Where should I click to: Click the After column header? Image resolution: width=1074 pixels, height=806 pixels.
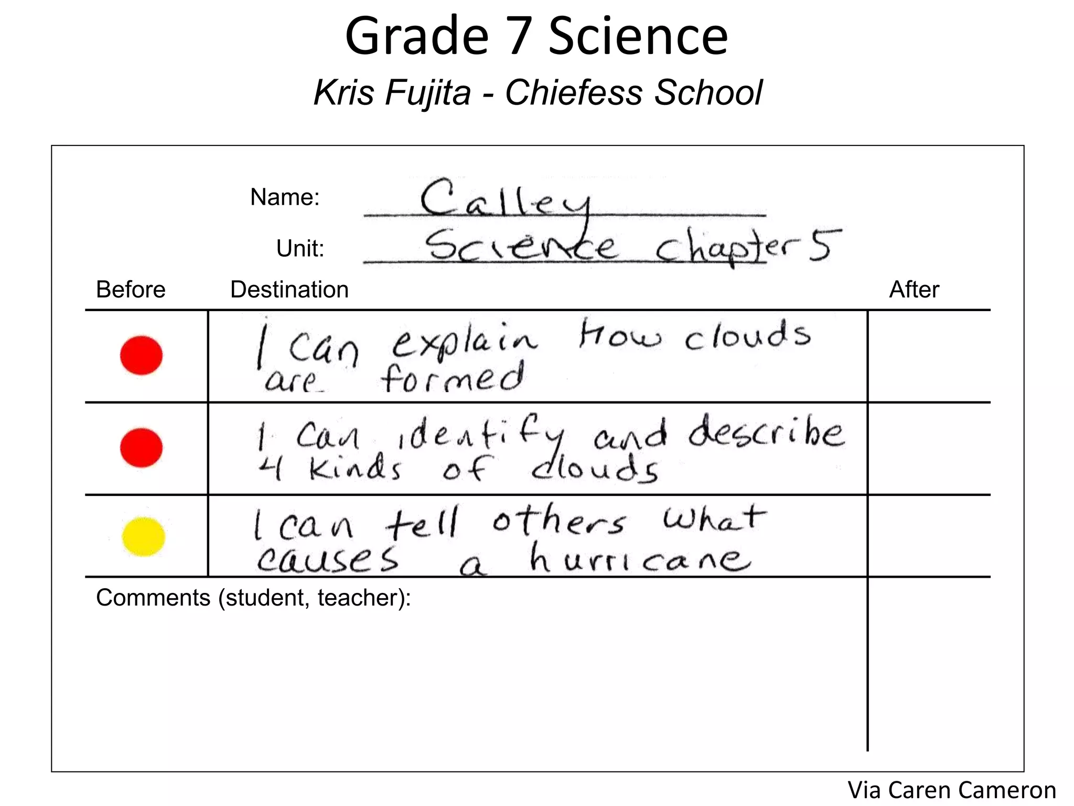[914, 290]
